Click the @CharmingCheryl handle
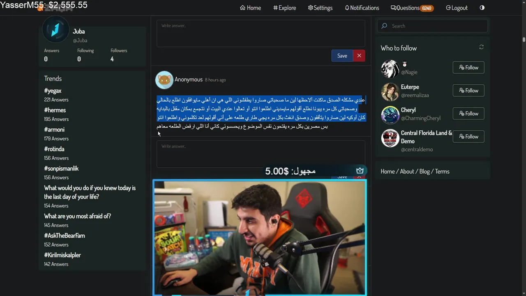526x296 pixels. (421, 118)
